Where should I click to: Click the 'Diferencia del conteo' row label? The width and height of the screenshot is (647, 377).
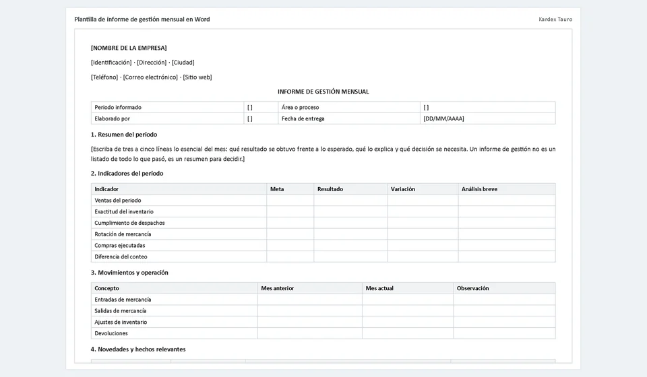[x=121, y=256]
